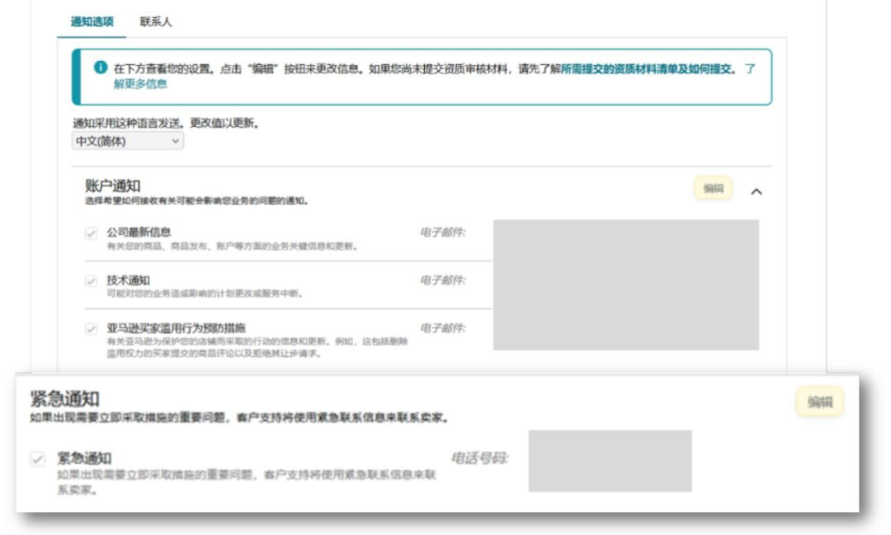This screenshot has width=891, height=535.
Task: Collapse the 账户通知 section with chevron
Action: click(757, 191)
